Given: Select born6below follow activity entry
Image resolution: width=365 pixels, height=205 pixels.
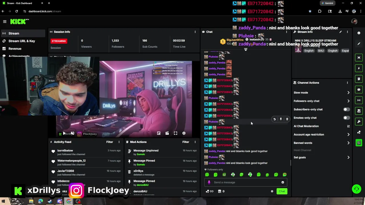Looking at the screenshot, I should 86,152.
